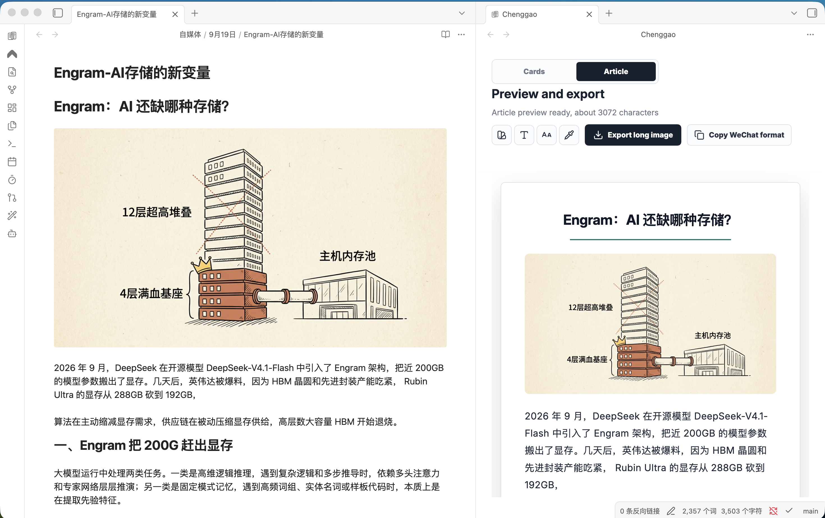Open more options for Chenggao pane

click(x=810, y=34)
